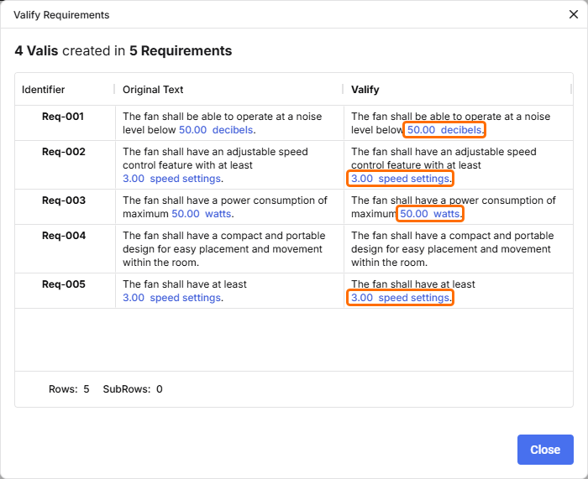Image resolution: width=588 pixels, height=479 pixels.
Task: Select the Req-004 row identifier
Action: point(64,236)
